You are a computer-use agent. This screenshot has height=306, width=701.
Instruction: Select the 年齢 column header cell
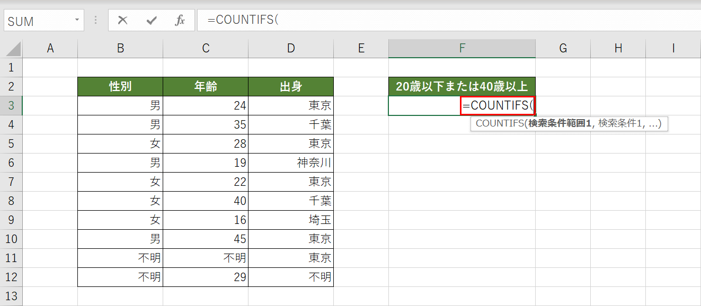point(206,86)
